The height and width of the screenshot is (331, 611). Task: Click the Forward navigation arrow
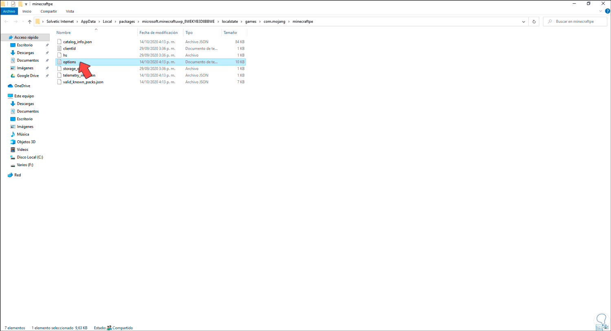[x=15, y=22]
